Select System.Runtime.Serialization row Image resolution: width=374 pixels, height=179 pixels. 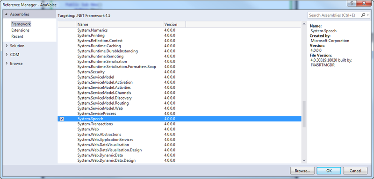coord(180,62)
